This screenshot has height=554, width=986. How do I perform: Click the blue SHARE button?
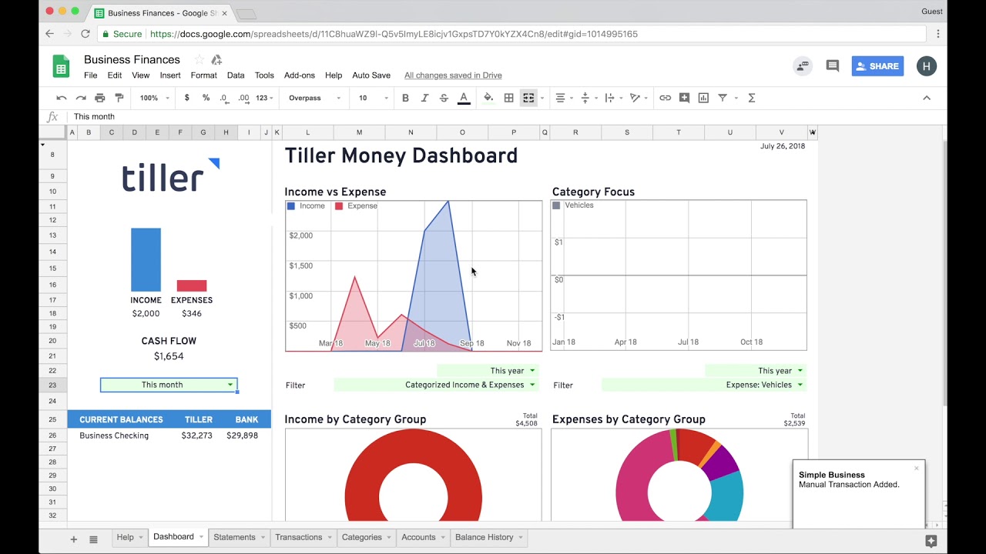tap(877, 66)
